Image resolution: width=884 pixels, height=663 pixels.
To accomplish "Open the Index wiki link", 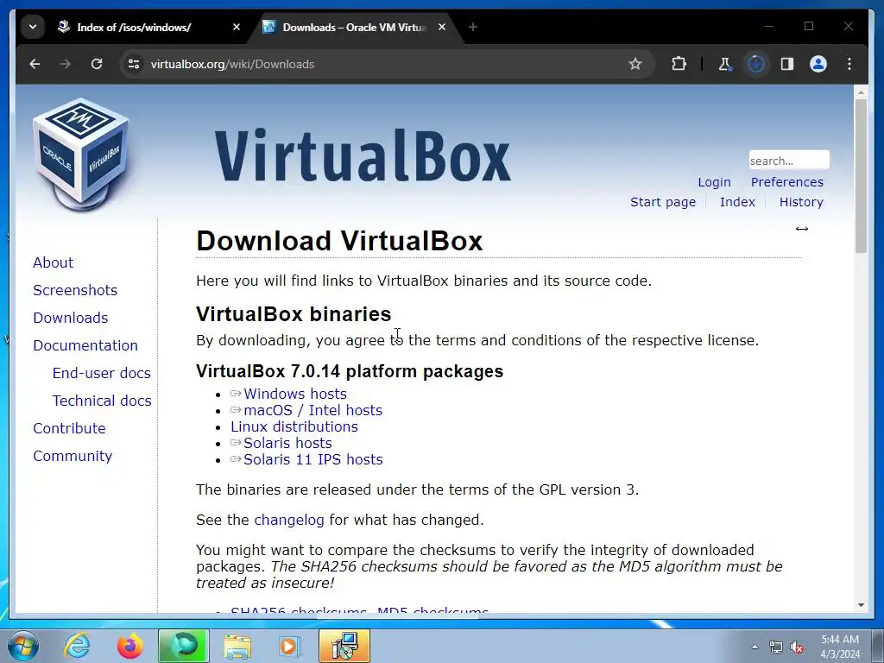I will 737,202.
